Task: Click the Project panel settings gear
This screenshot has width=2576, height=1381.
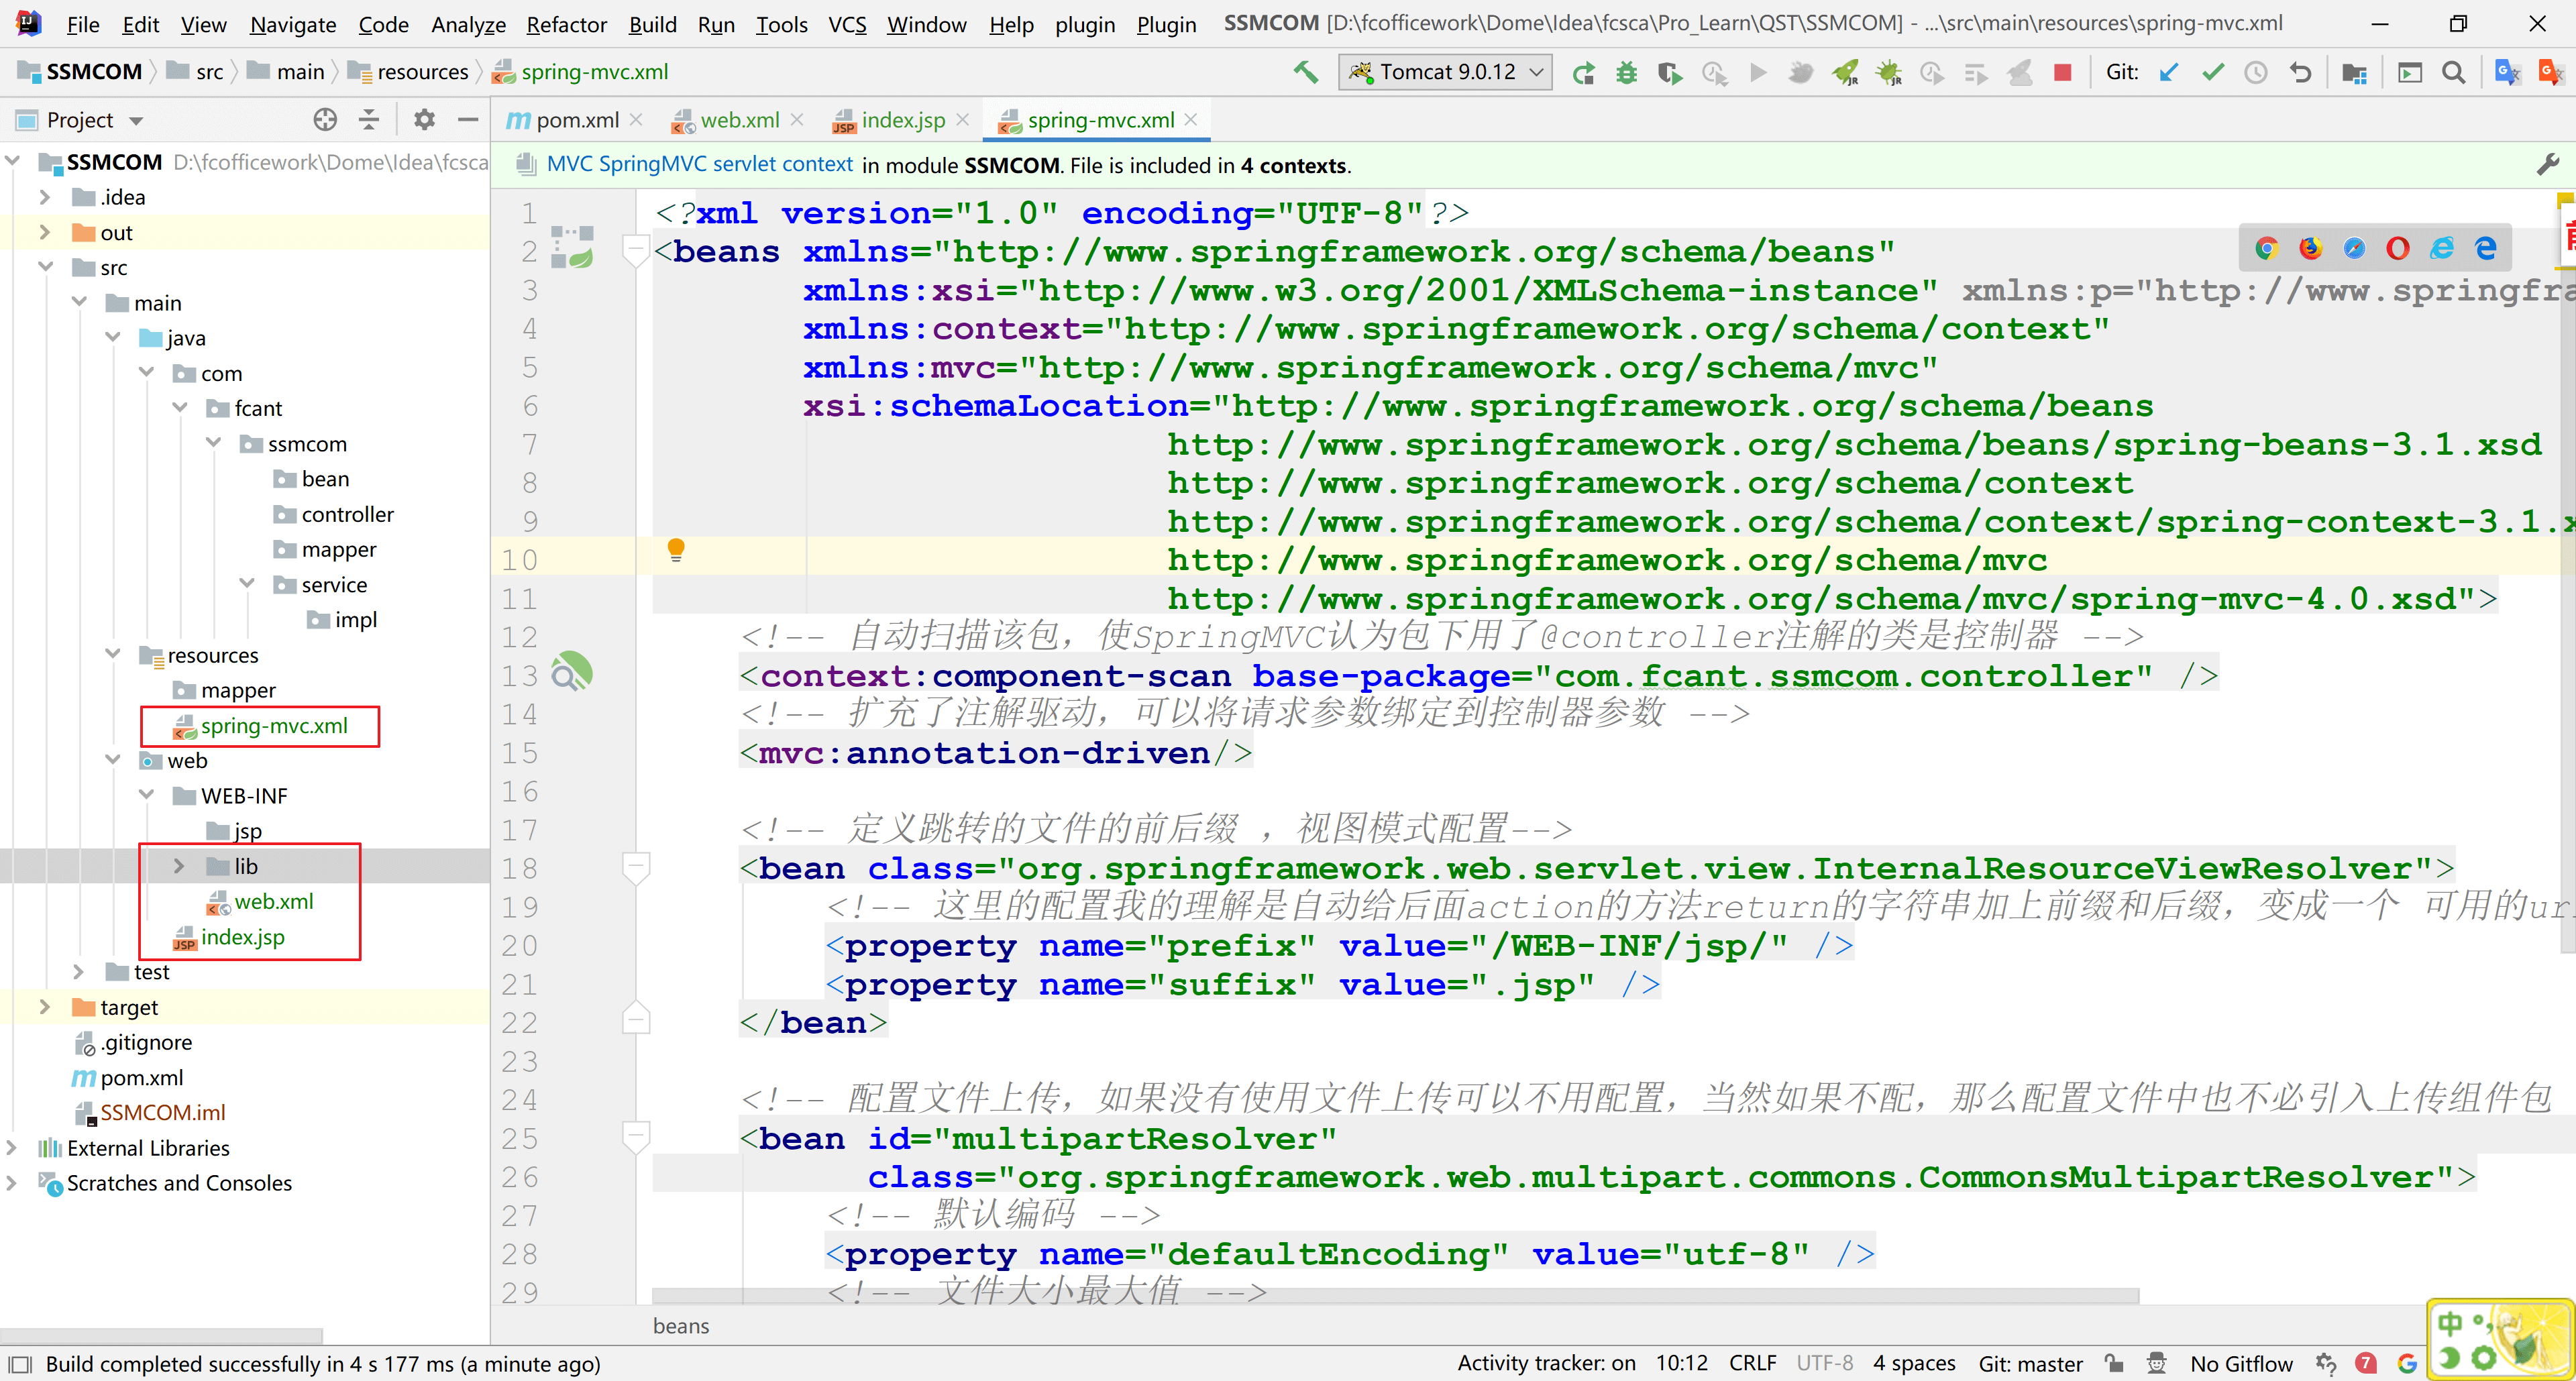Action: tap(424, 120)
